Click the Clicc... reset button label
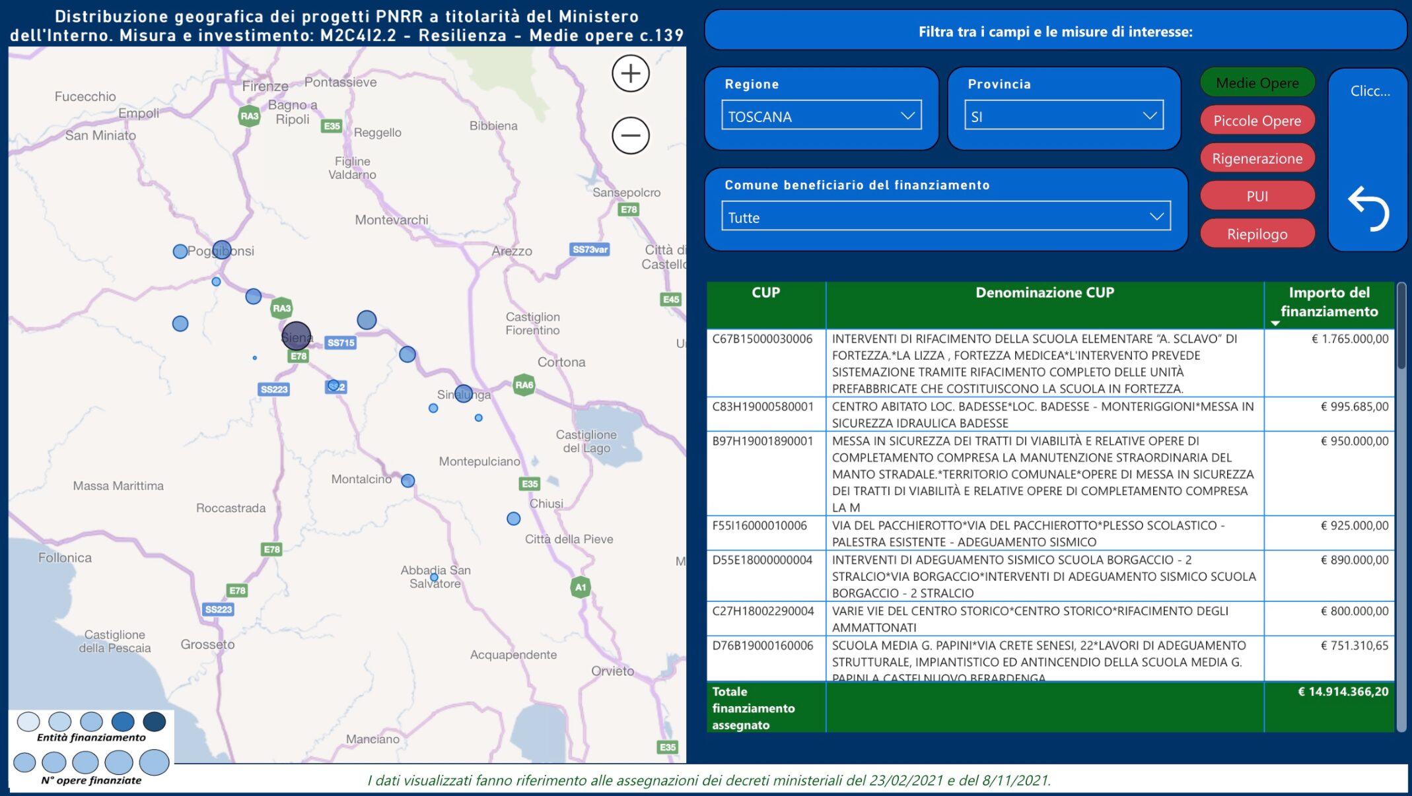This screenshot has height=796, width=1412. [x=1370, y=91]
